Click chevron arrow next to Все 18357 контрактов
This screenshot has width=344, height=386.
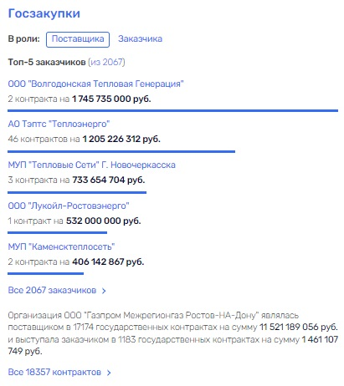[109, 373]
